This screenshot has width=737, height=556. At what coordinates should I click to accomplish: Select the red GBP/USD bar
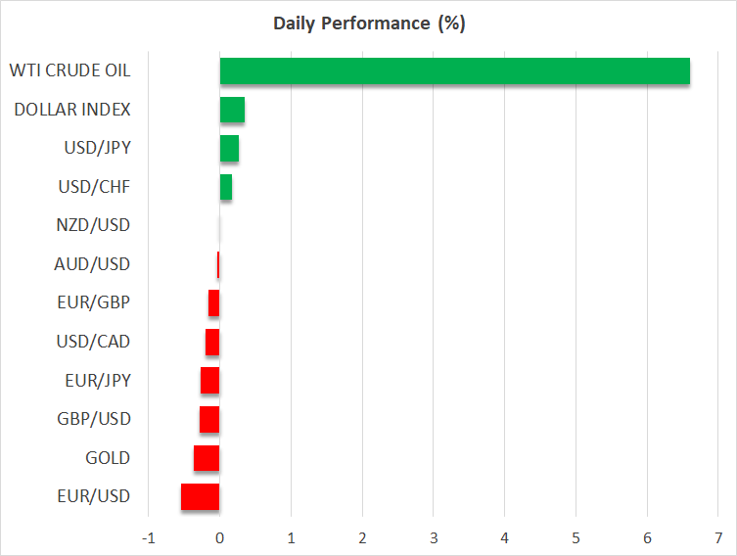pos(209,420)
